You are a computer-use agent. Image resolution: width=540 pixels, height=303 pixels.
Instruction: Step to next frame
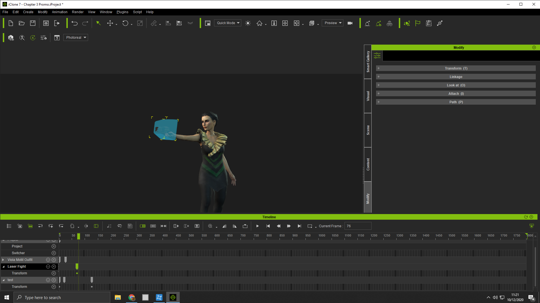pos(289,226)
